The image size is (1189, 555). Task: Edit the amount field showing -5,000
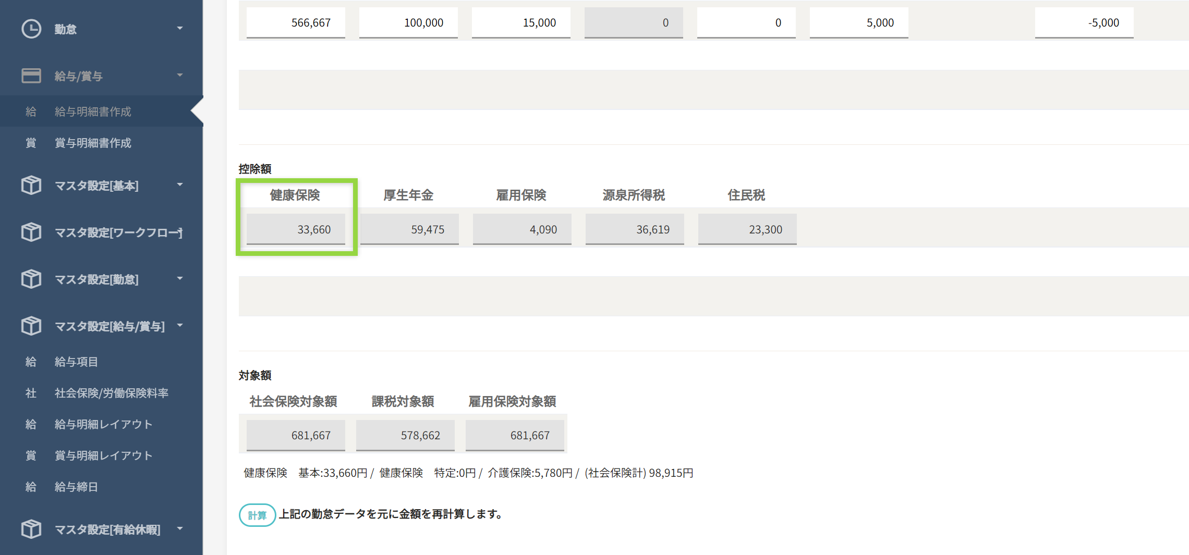click(1084, 23)
